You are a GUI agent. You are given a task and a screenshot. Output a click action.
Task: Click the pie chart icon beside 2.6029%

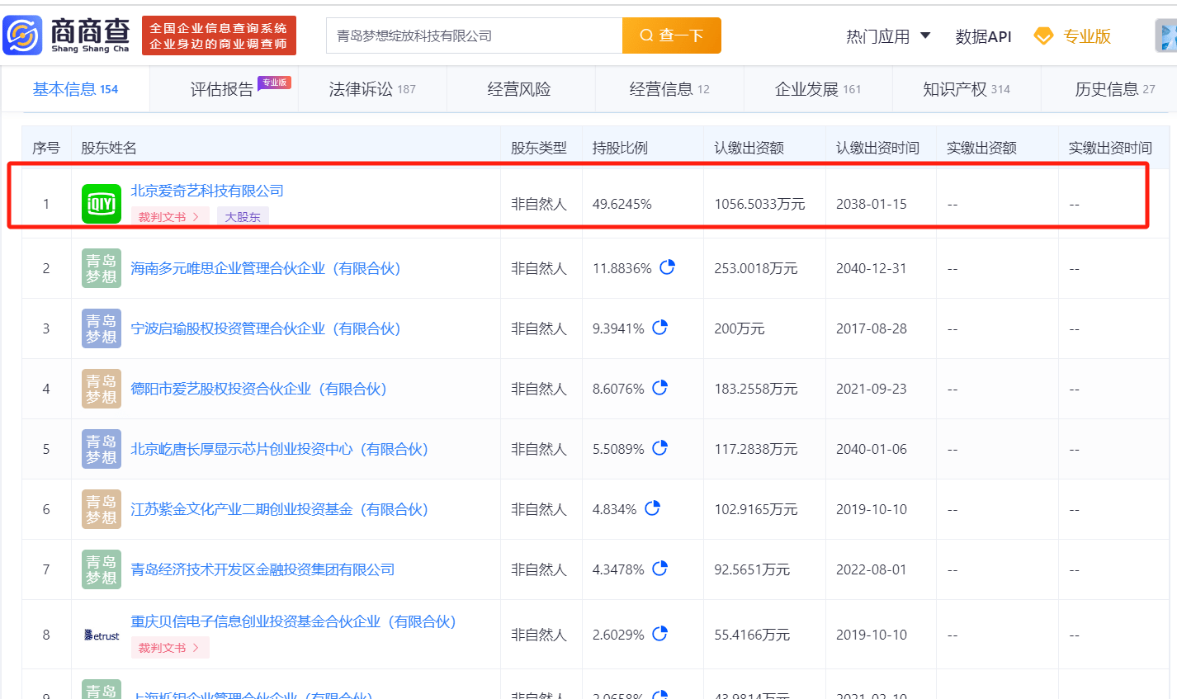(x=659, y=634)
